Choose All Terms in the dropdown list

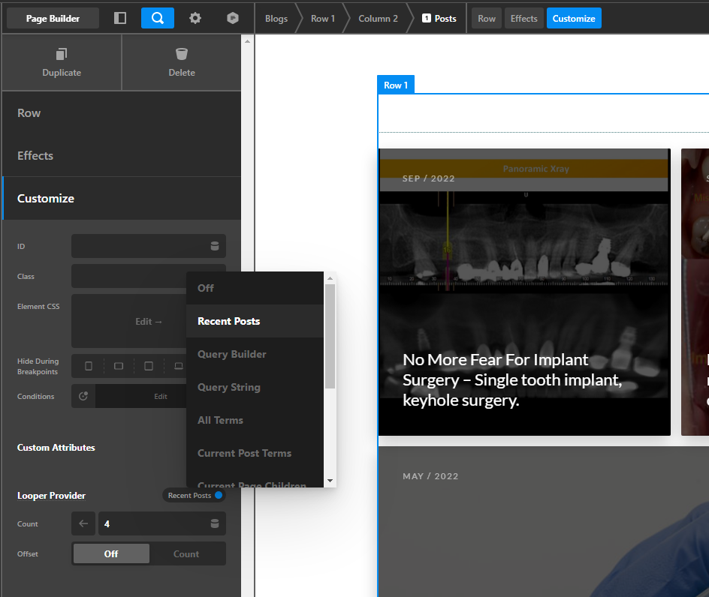click(x=220, y=420)
